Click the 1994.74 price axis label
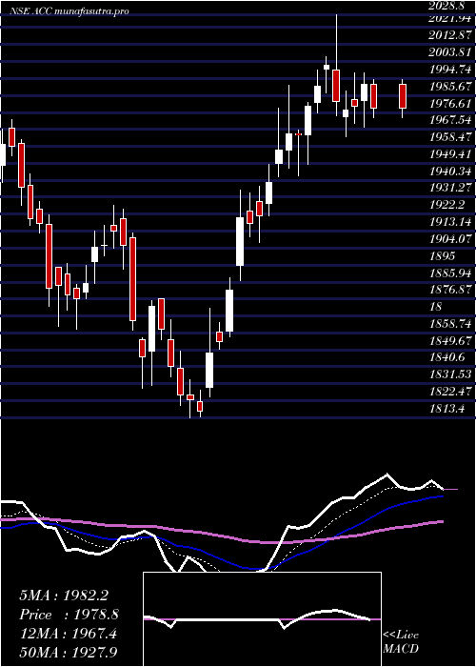 pyautogui.click(x=451, y=69)
